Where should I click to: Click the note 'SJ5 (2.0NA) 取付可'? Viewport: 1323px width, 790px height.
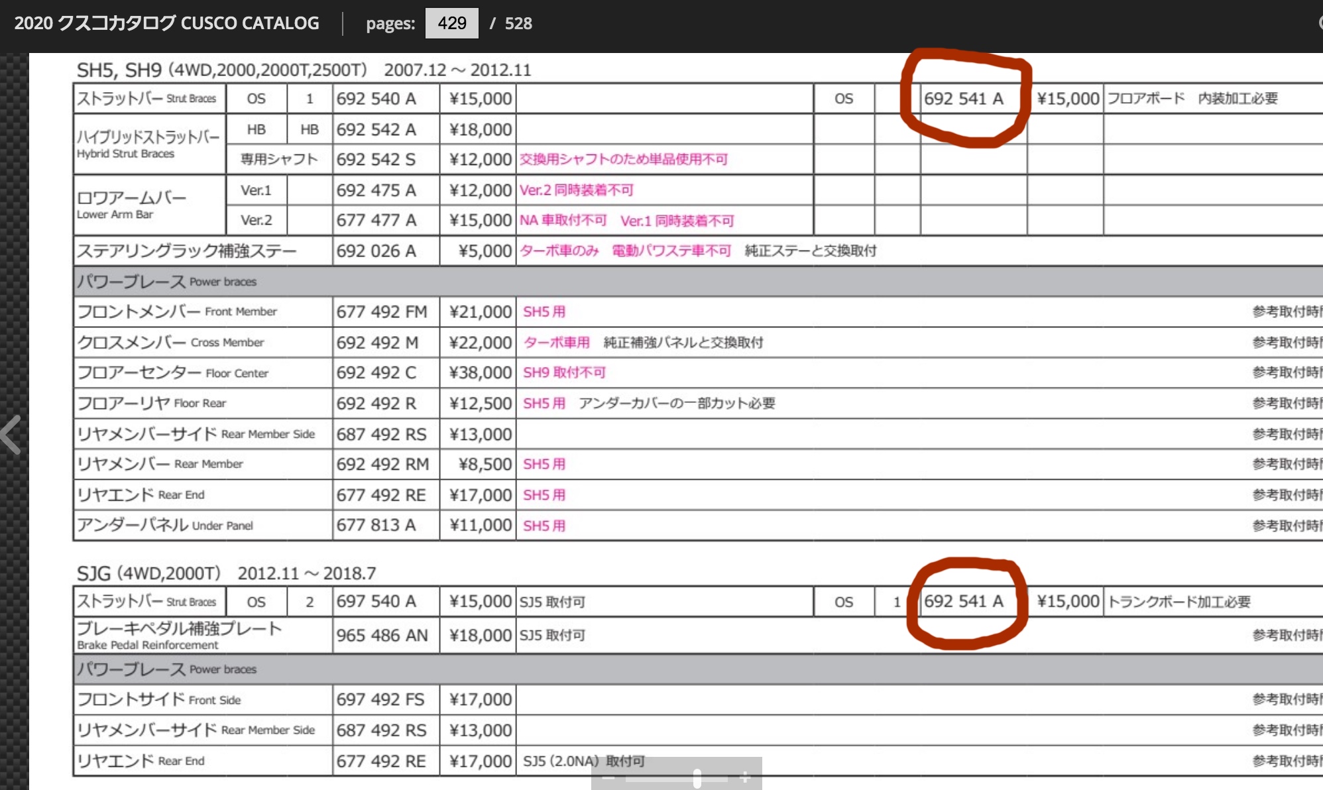click(584, 761)
